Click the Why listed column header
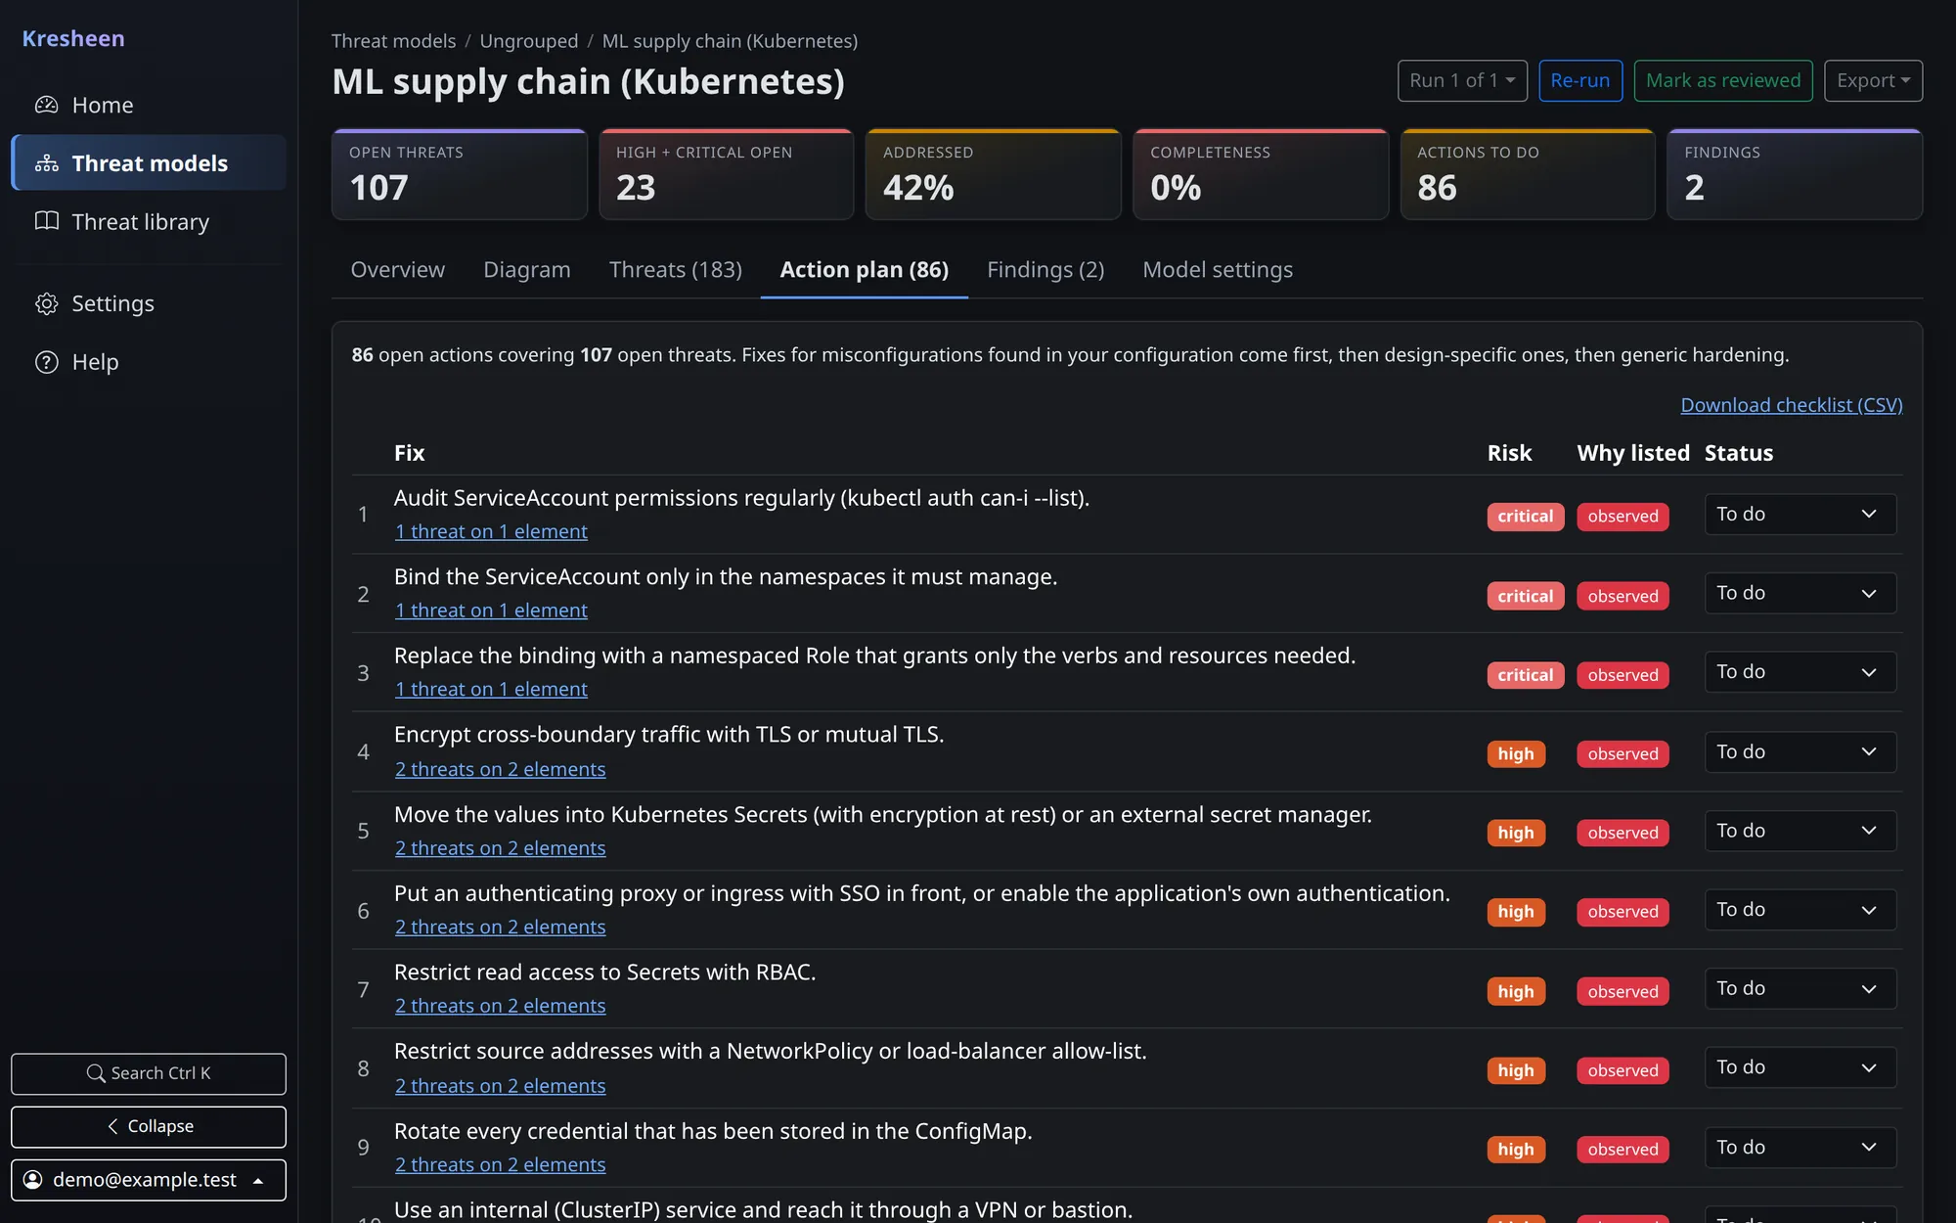1956x1223 pixels. point(1633,453)
